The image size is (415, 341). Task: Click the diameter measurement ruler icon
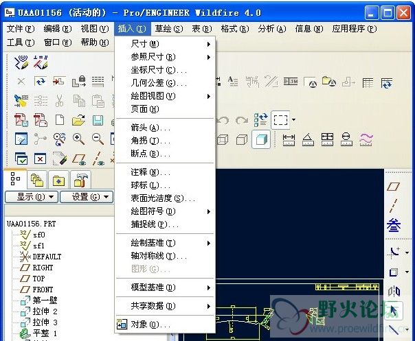[346, 139]
